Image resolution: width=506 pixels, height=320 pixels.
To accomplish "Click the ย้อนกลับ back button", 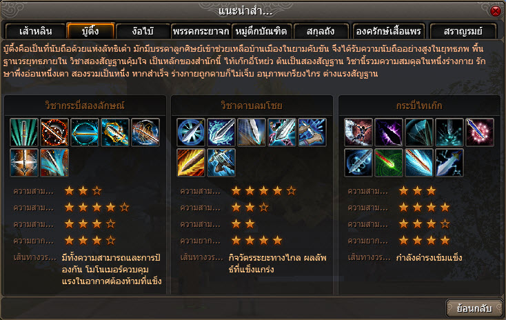I will [474, 308].
